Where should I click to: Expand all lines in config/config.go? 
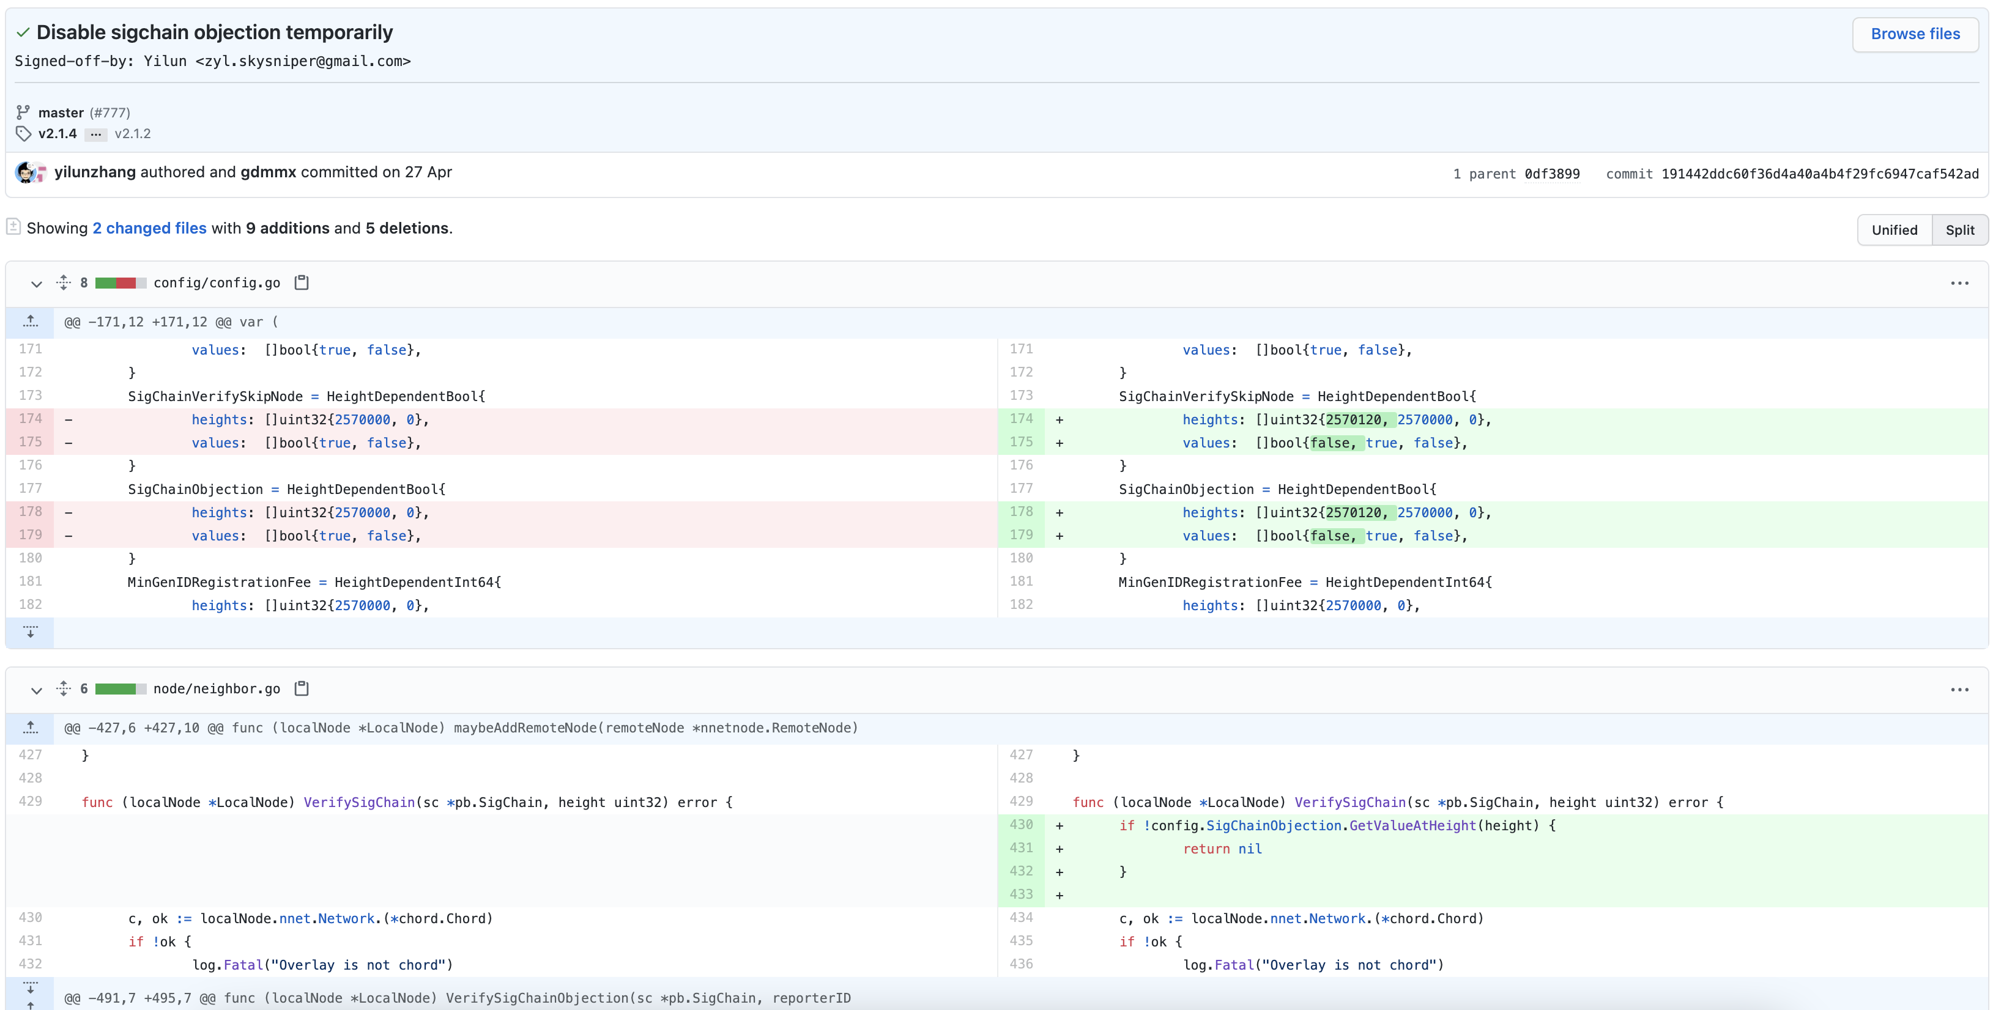click(x=64, y=282)
